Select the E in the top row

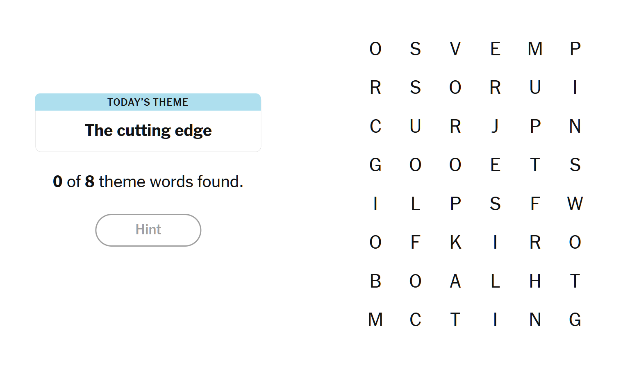pos(495,49)
